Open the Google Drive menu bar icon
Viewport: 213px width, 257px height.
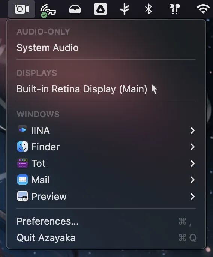point(100,9)
